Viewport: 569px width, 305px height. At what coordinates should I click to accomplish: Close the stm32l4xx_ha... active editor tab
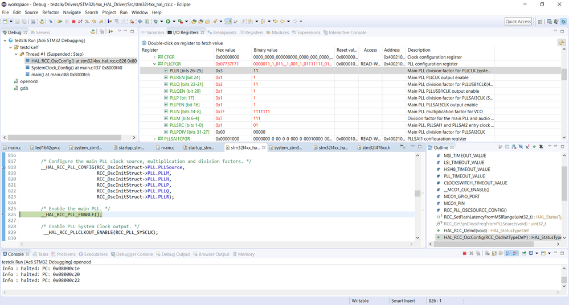264,147
